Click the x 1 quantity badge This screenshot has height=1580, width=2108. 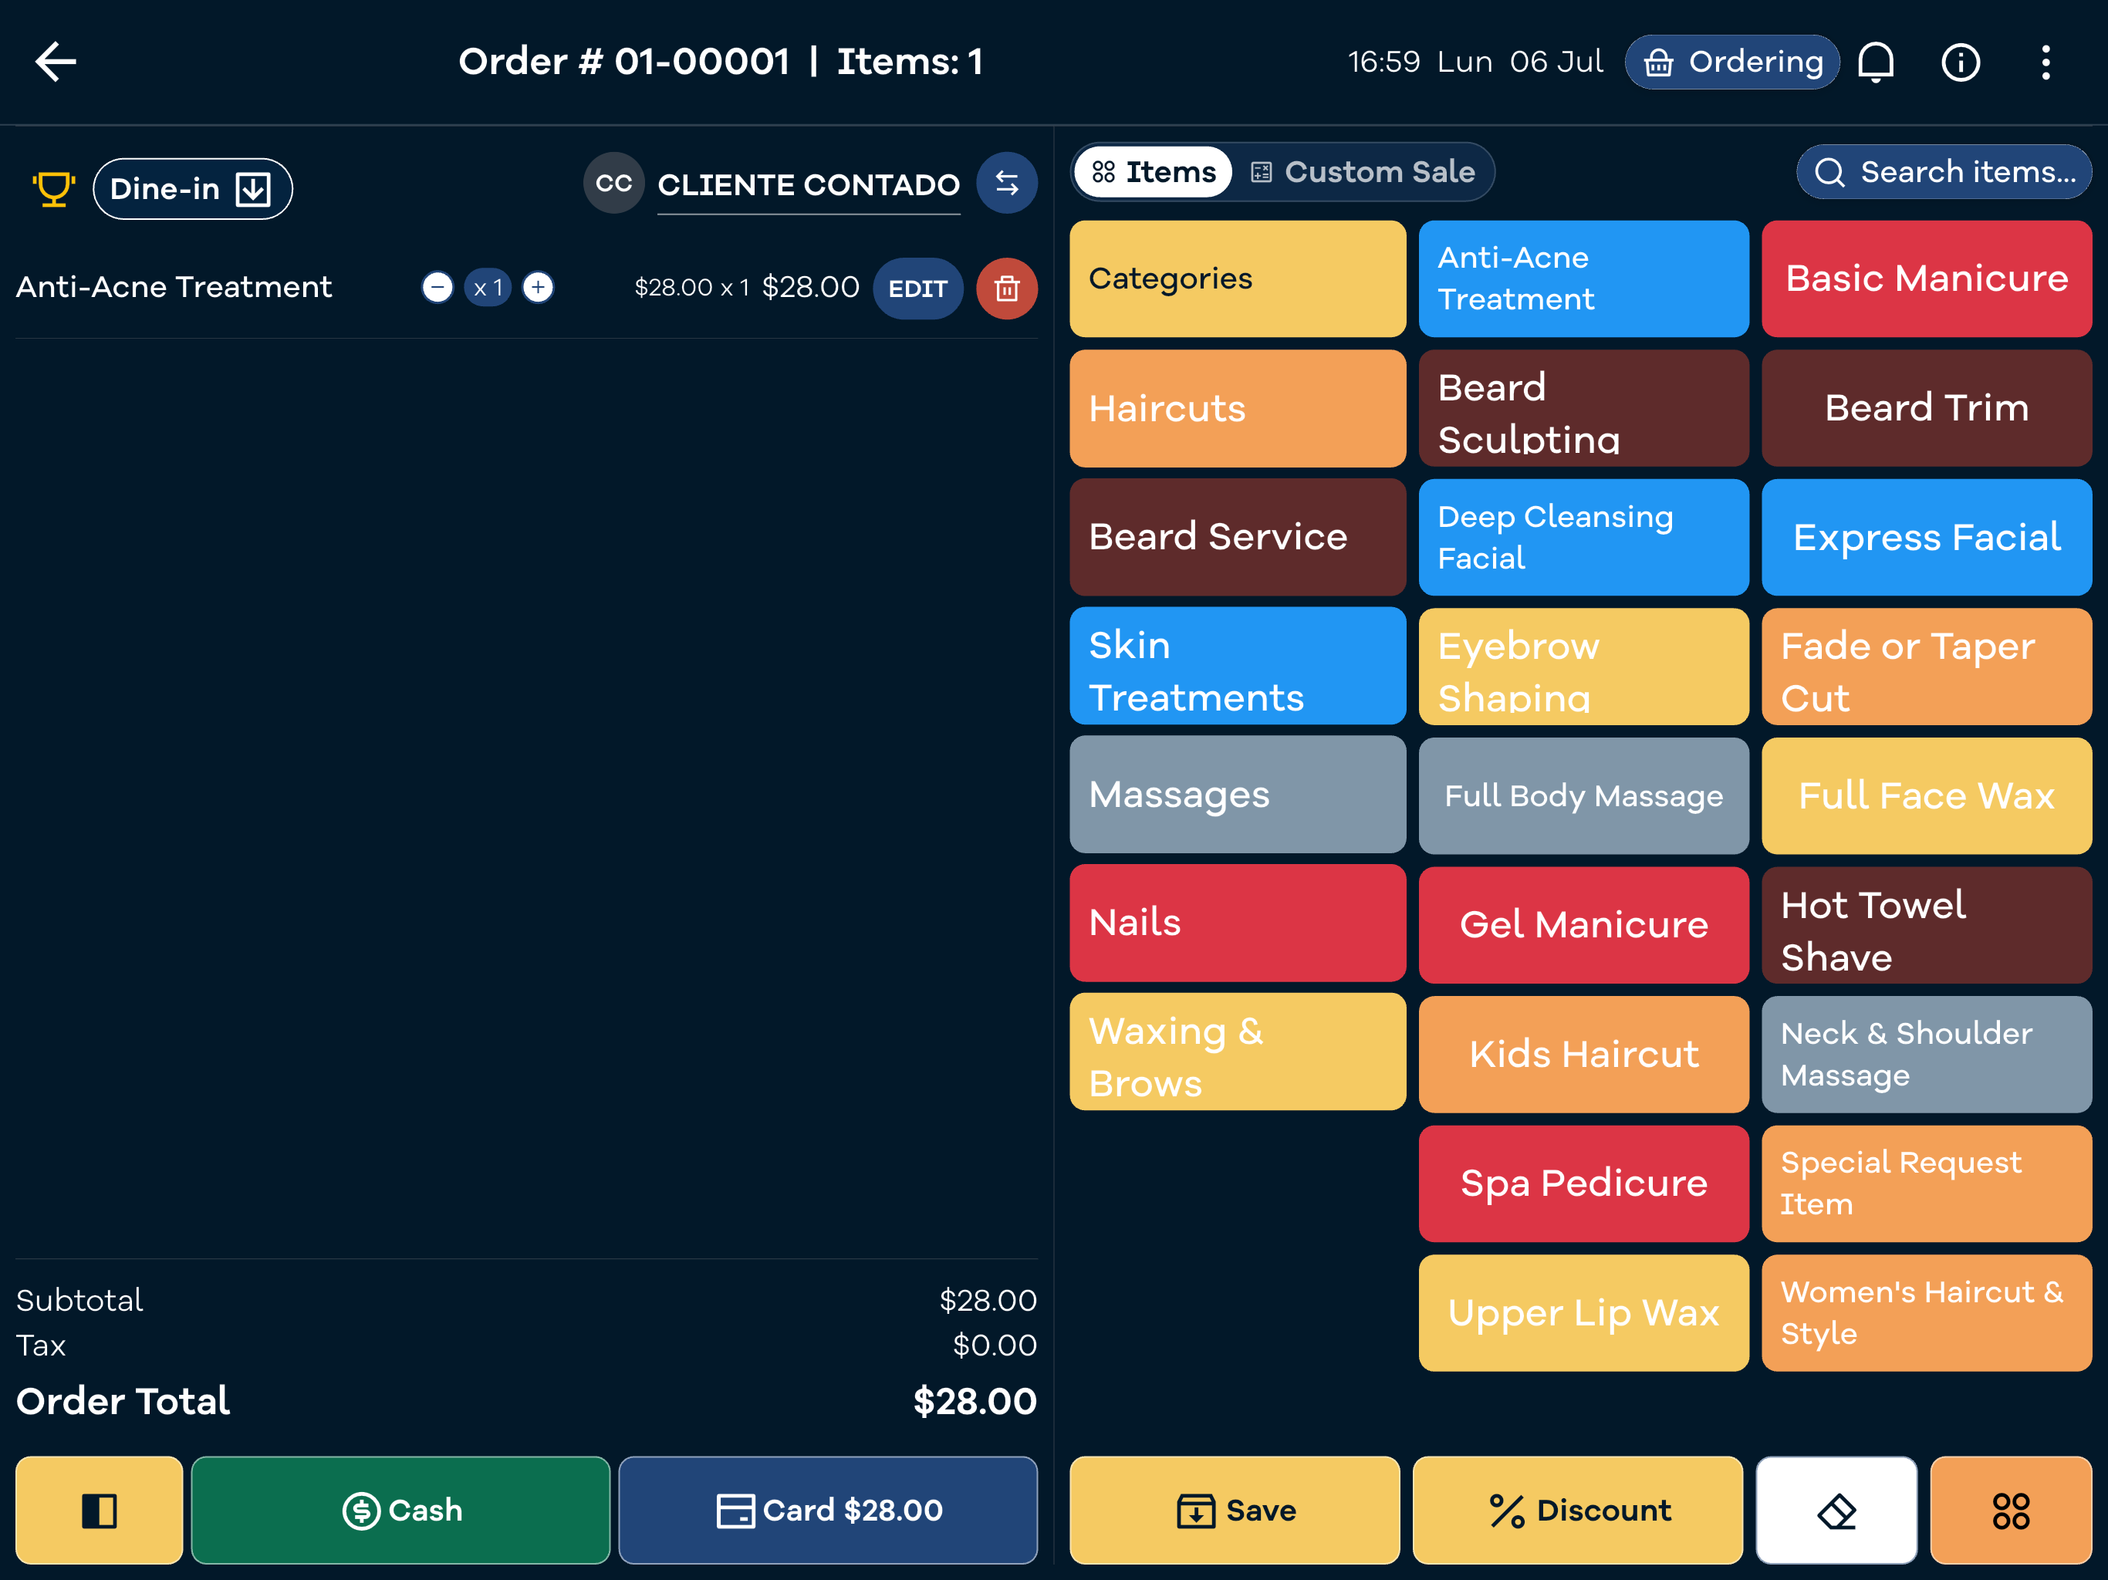click(488, 287)
